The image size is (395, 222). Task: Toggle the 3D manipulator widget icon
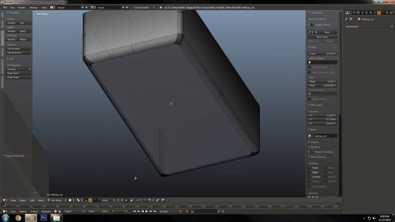(x=86, y=200)
